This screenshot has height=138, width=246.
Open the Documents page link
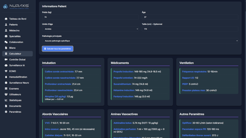(15, 106)
